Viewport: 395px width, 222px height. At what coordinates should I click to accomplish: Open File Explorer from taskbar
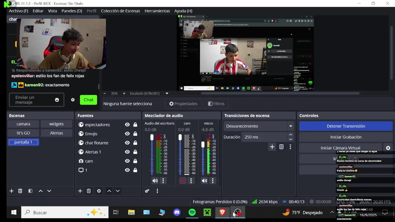(x=131, y=212)
